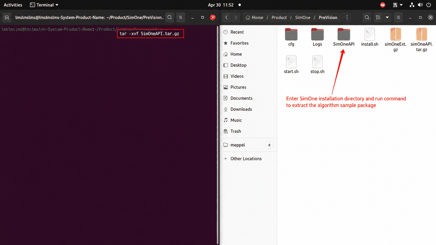Click the red do-not-disturb tray icon

tap(383, 5)
